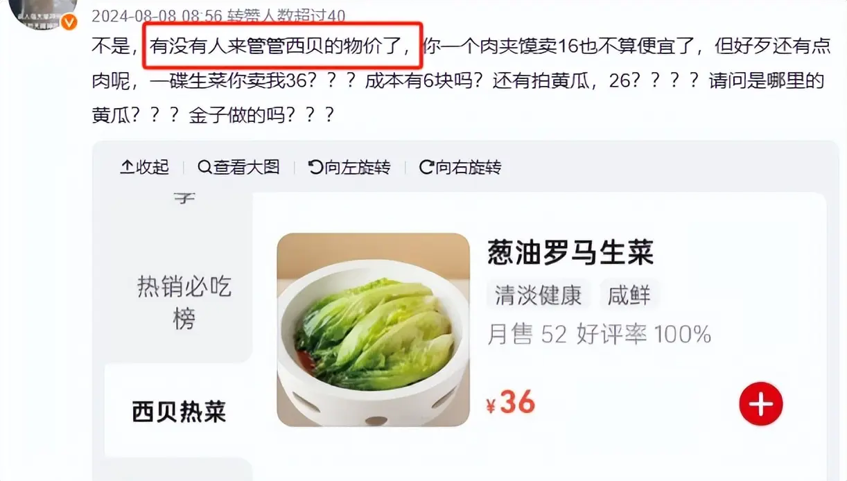Click the 收起 collapse link
Screen dimensions: 847x481
pos(145,167)
